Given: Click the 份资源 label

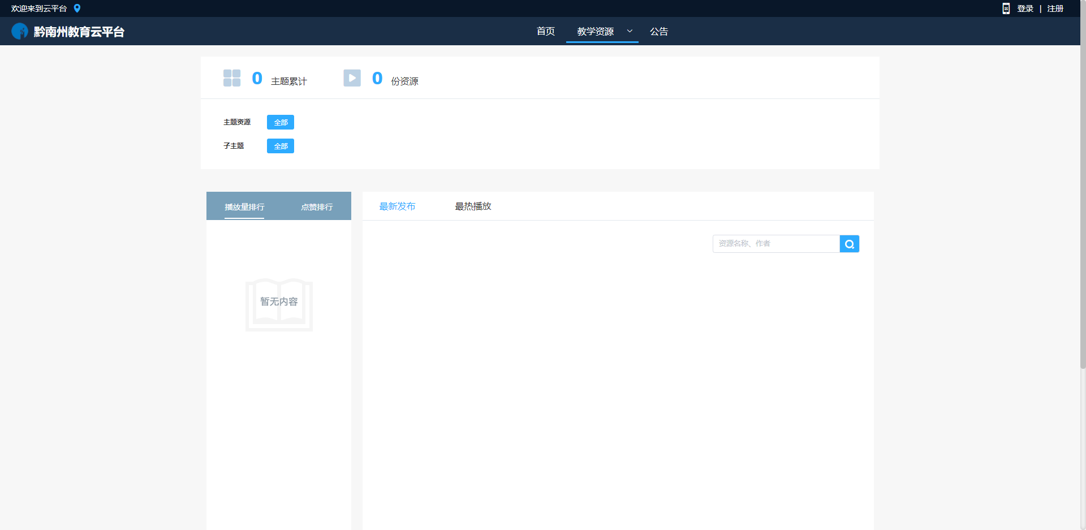Looking at the screenshot, I should click(x=405, y=81).
